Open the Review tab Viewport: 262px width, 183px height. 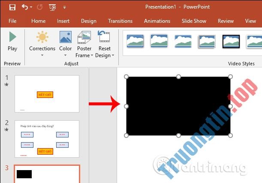226,21
